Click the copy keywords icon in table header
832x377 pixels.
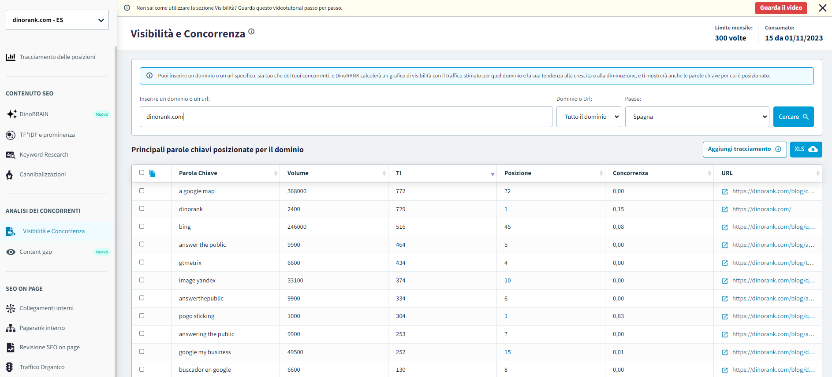152,173
